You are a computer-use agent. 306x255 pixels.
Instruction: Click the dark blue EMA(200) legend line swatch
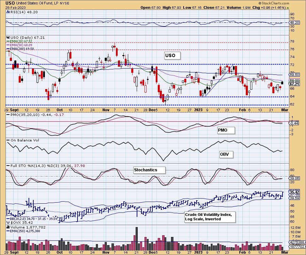[8, 49]
